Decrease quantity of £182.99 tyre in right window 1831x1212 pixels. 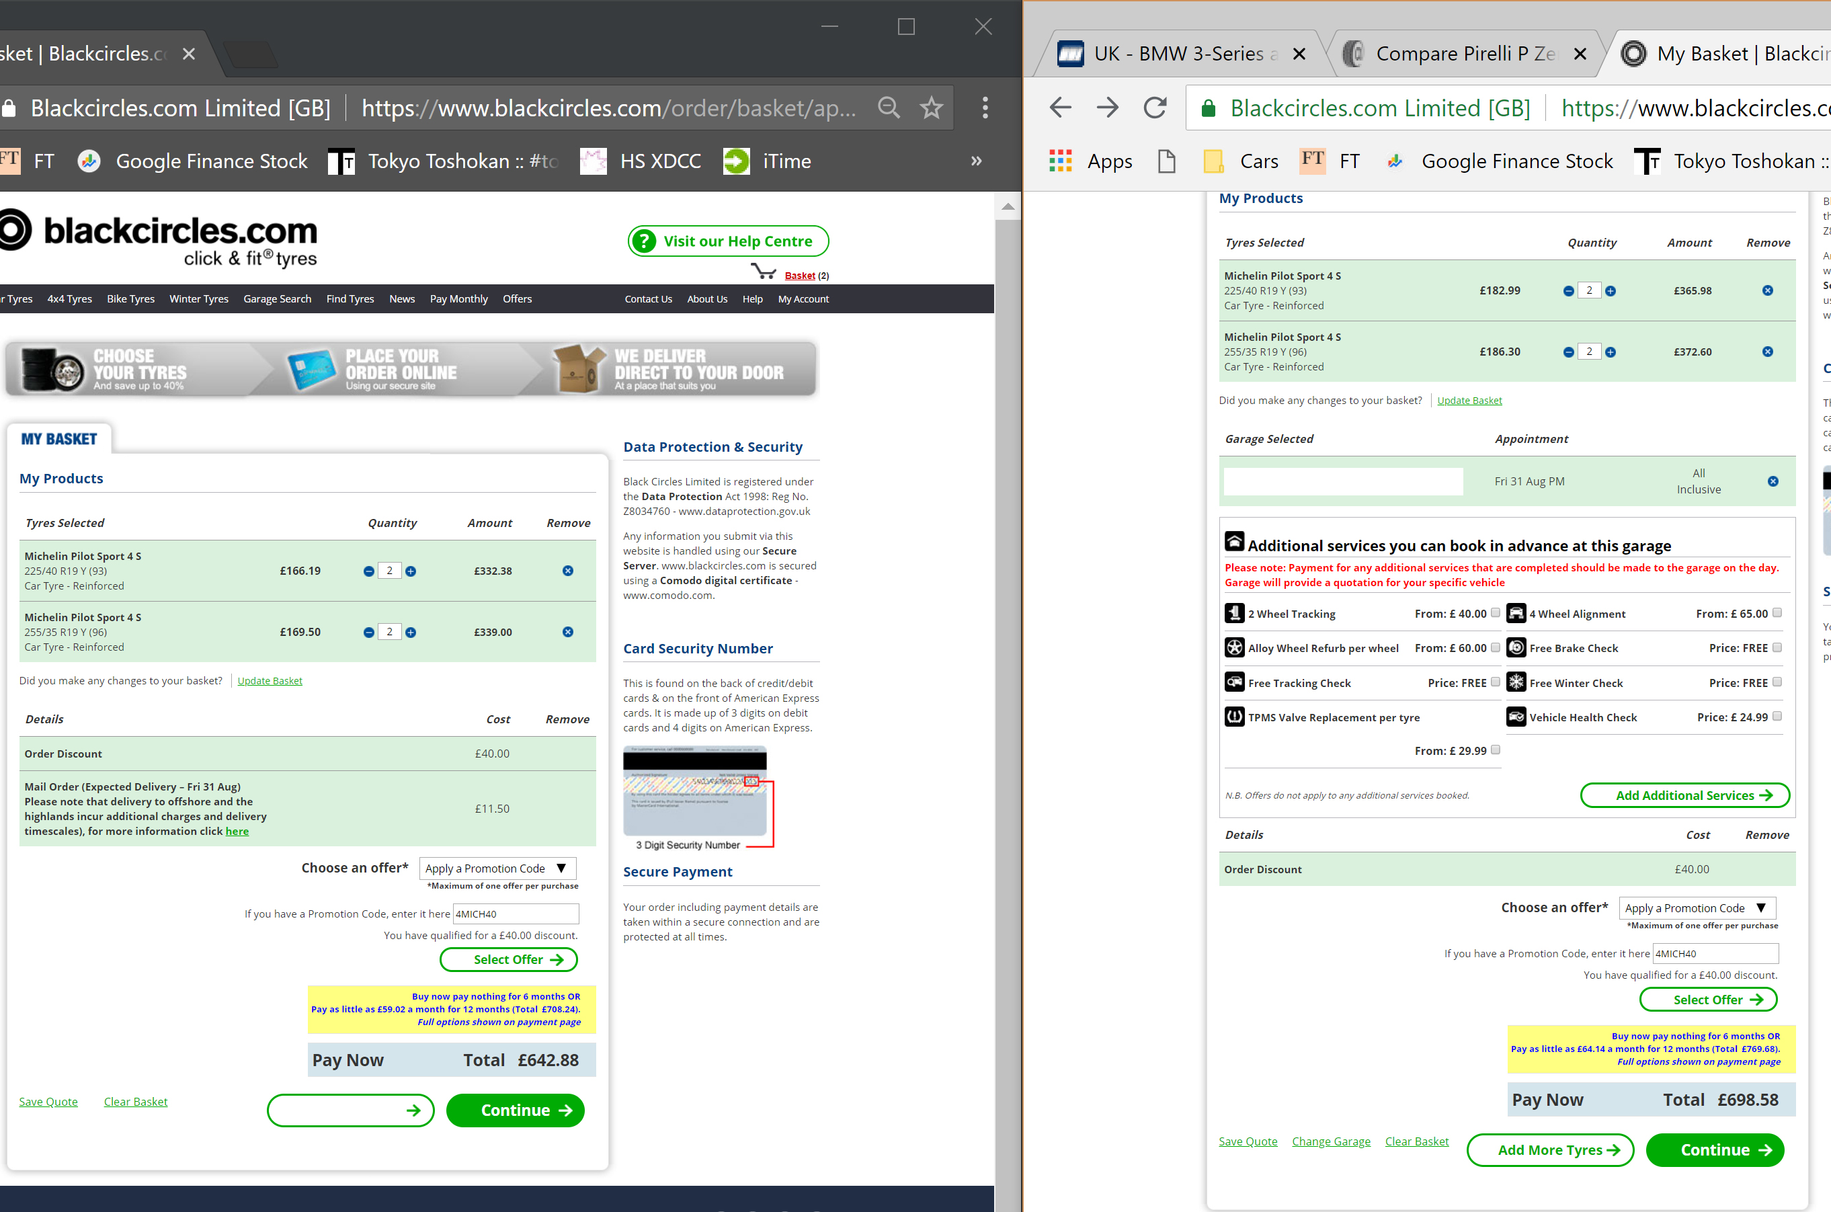(x=1568, y=292)
